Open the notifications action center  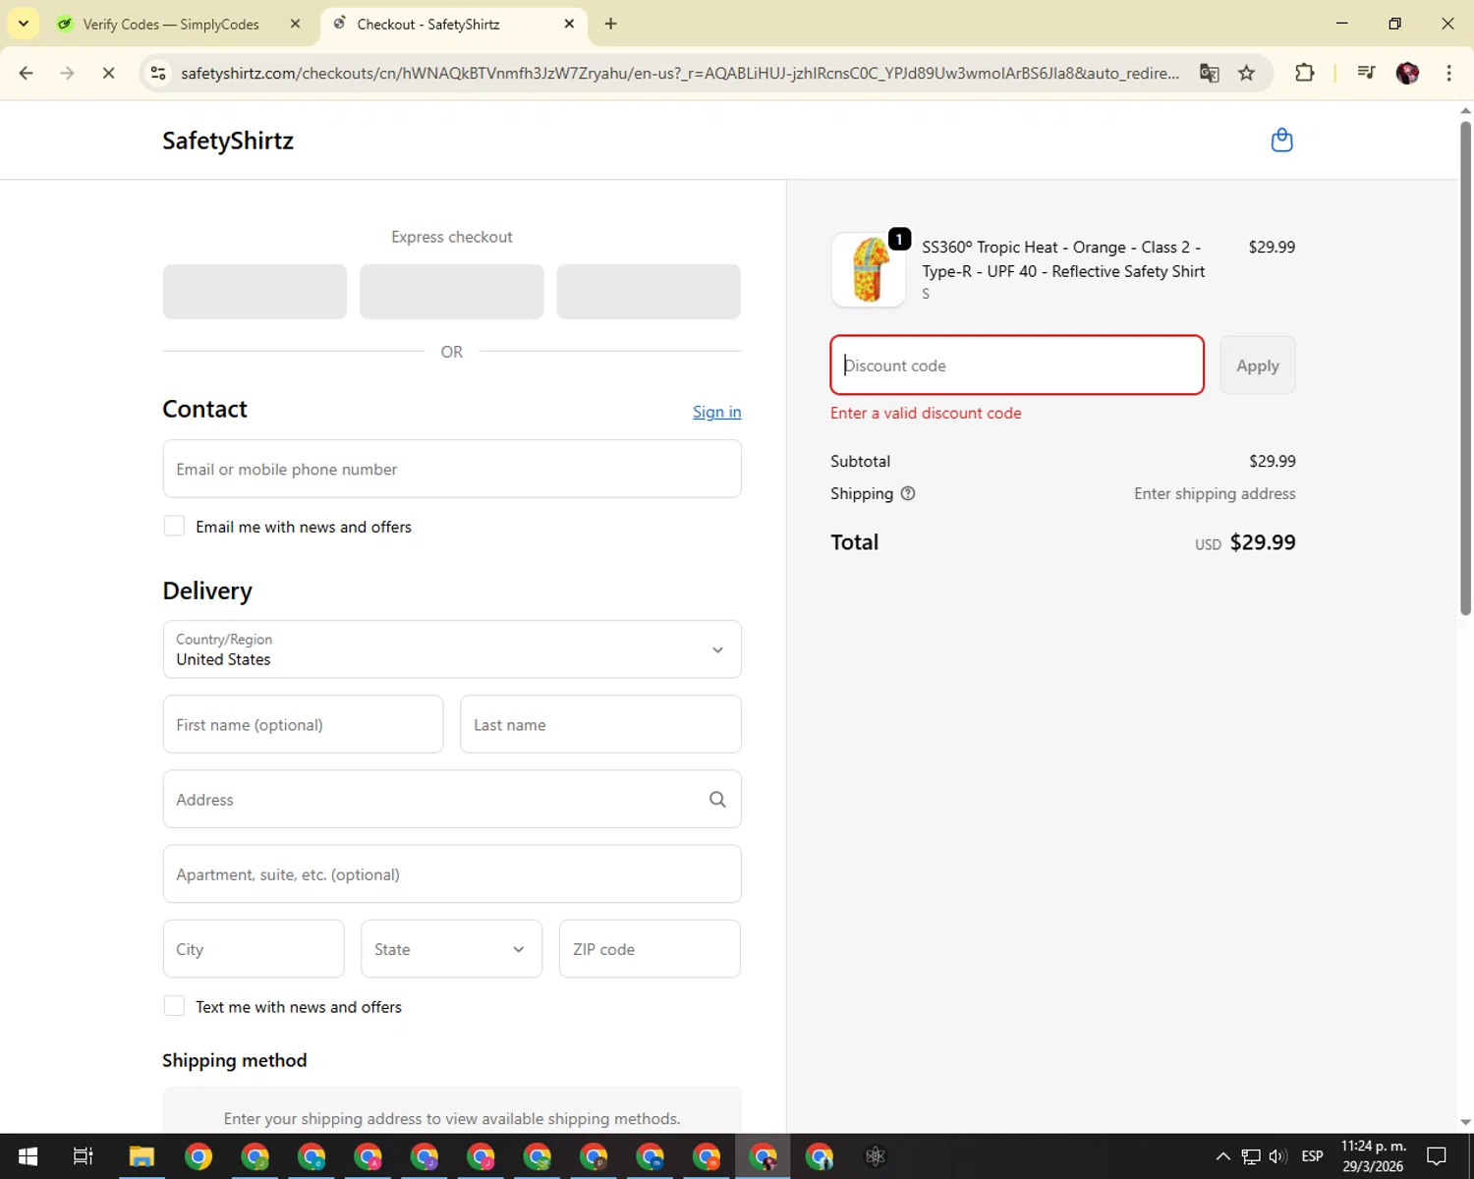[1437, 1156]
